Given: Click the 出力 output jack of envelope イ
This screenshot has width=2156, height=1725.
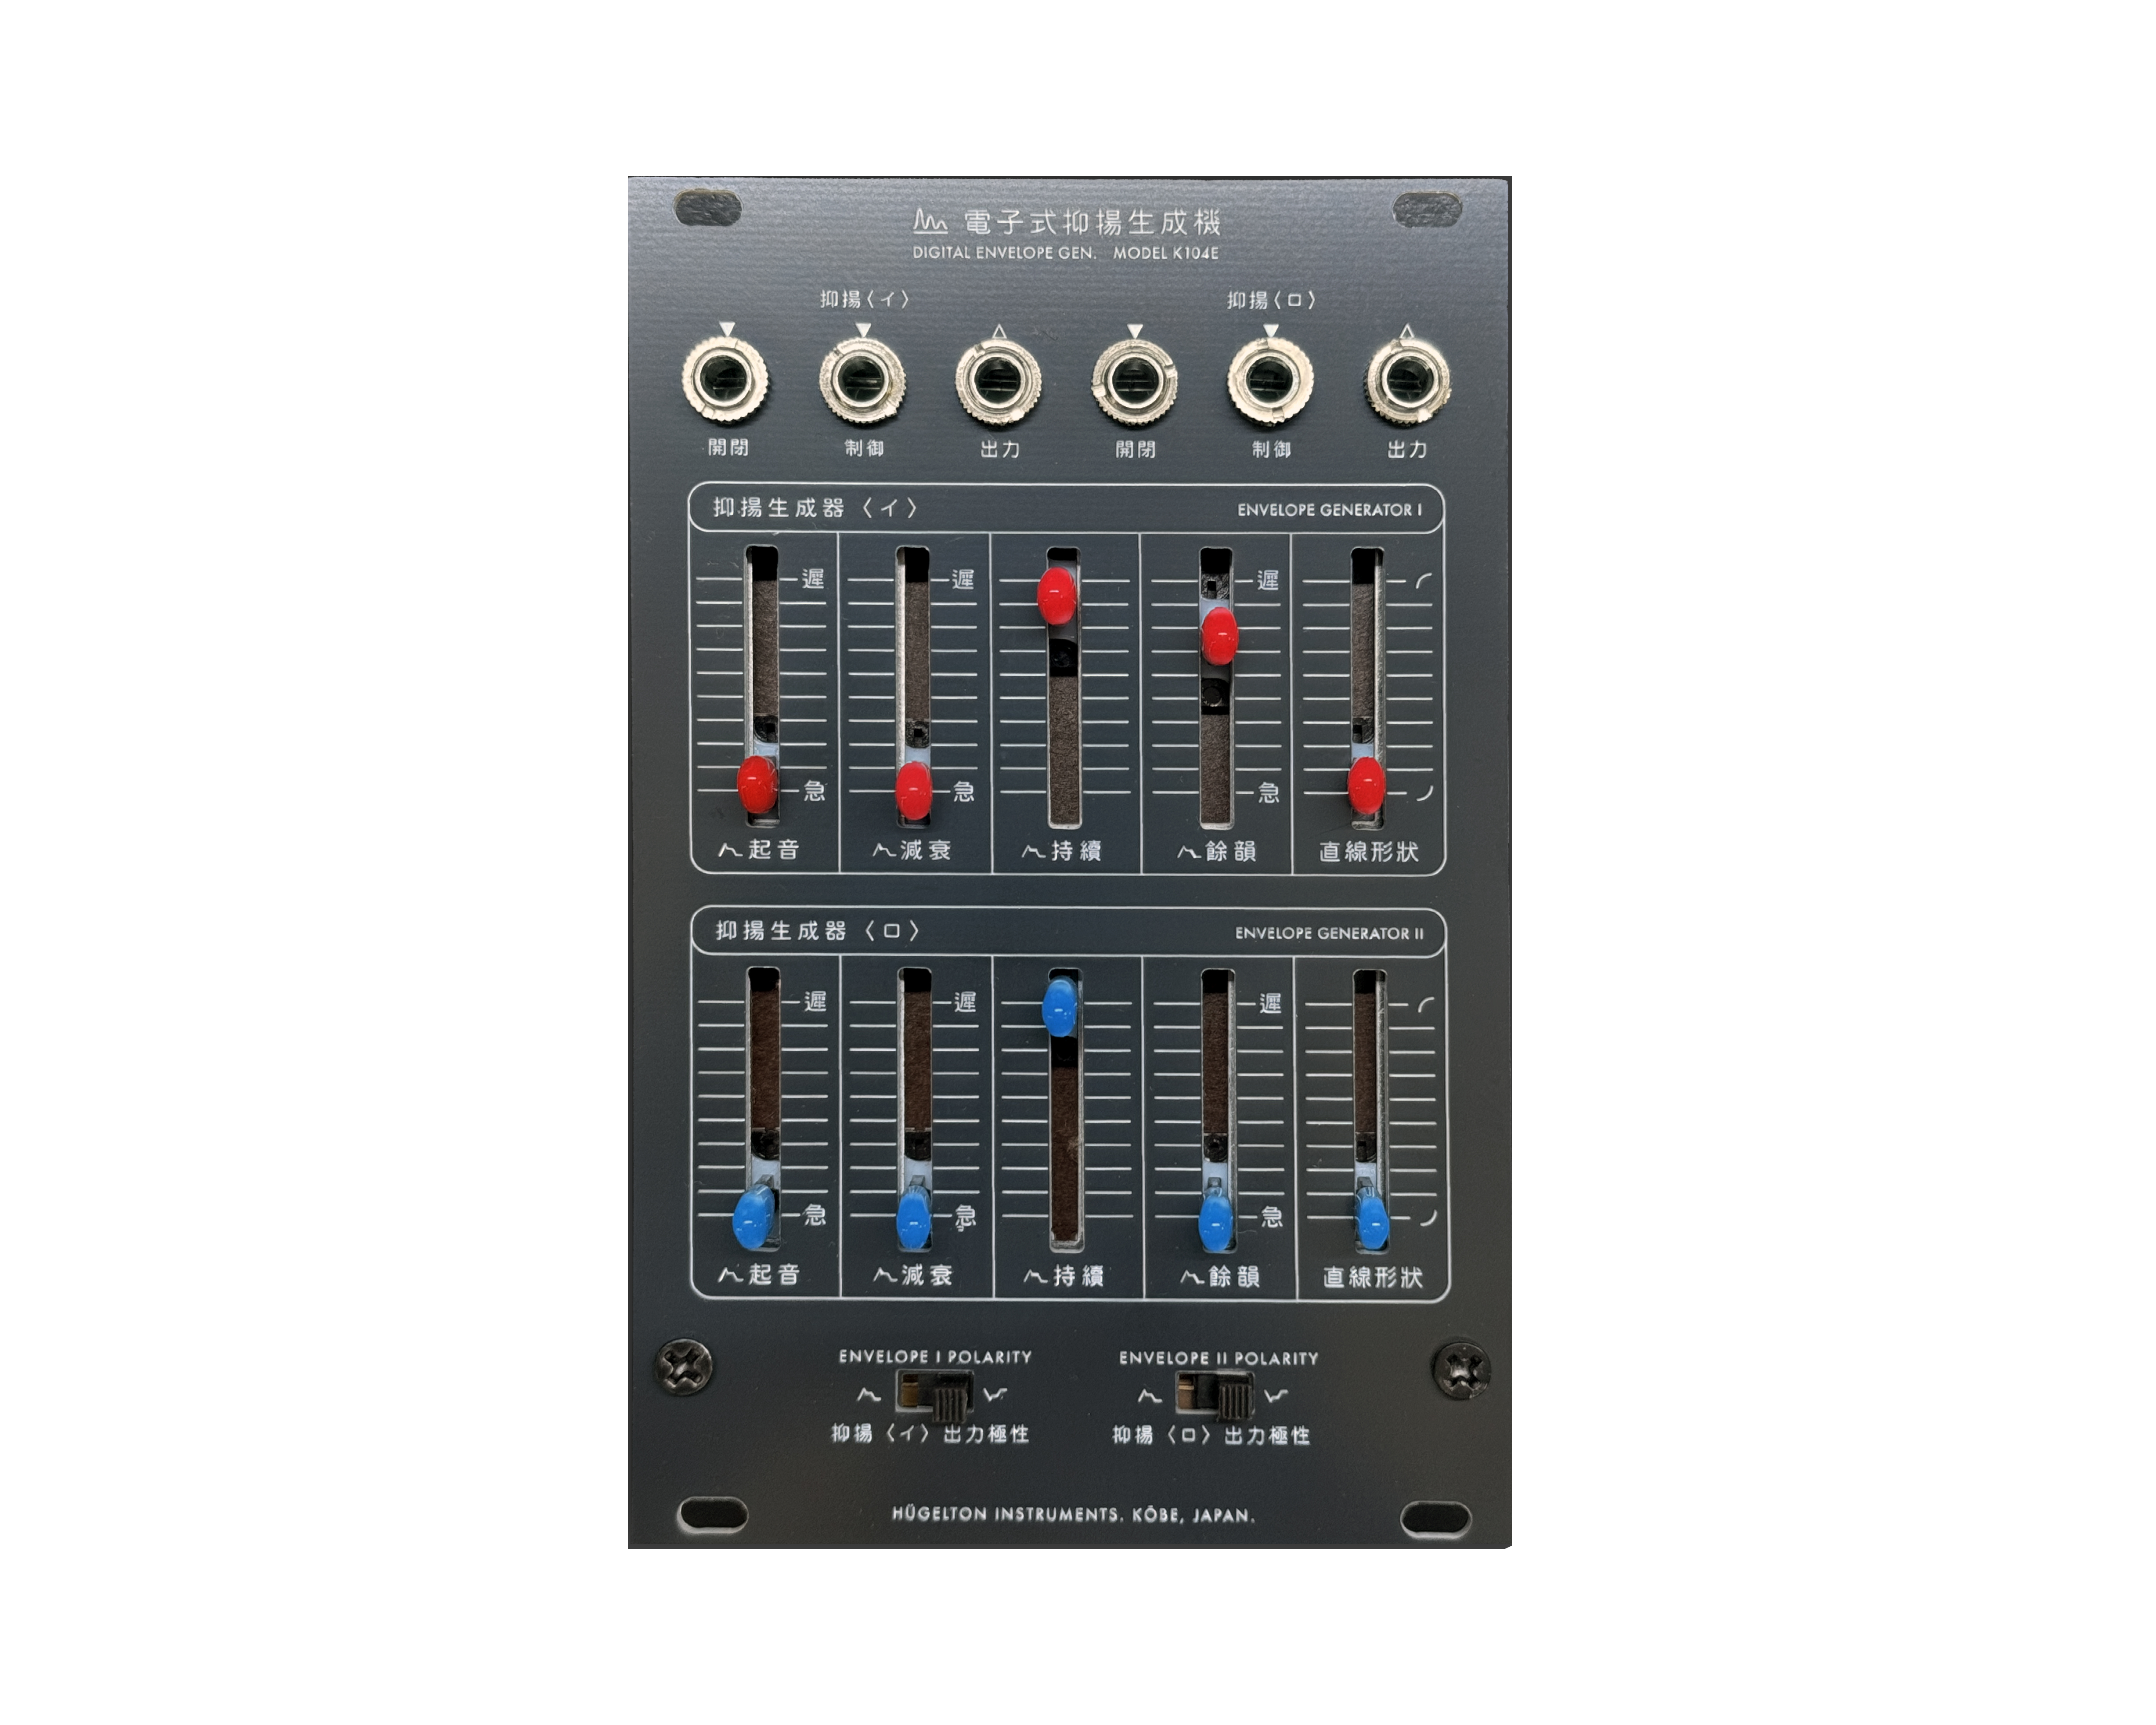Looking at the screenshot, I should tap(998, 380).
